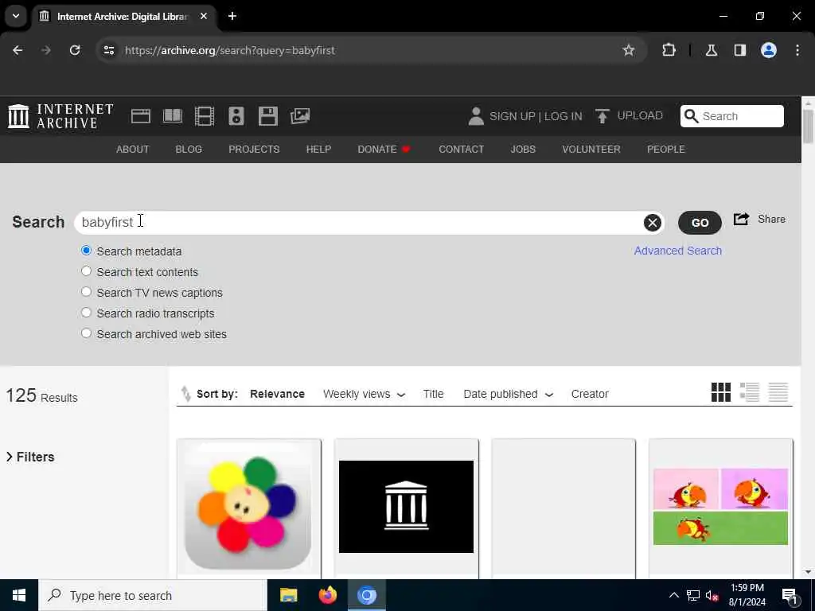
Task: Select Search TV news captions option
Action: tap(86, 292)
